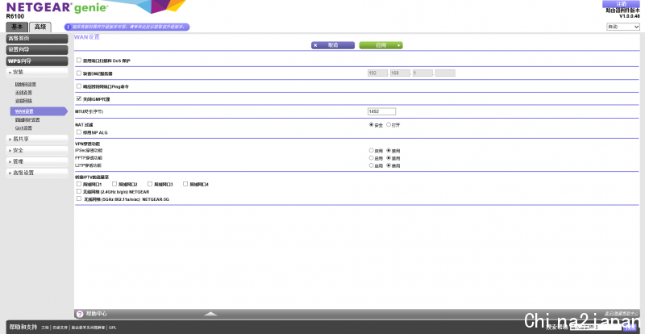Collapse the 安装 Setup section

click(37, 72)
